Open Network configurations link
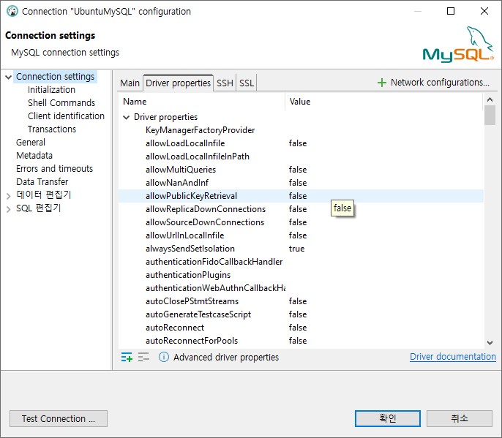The image size is (502, 438). [x=440, y=83]
